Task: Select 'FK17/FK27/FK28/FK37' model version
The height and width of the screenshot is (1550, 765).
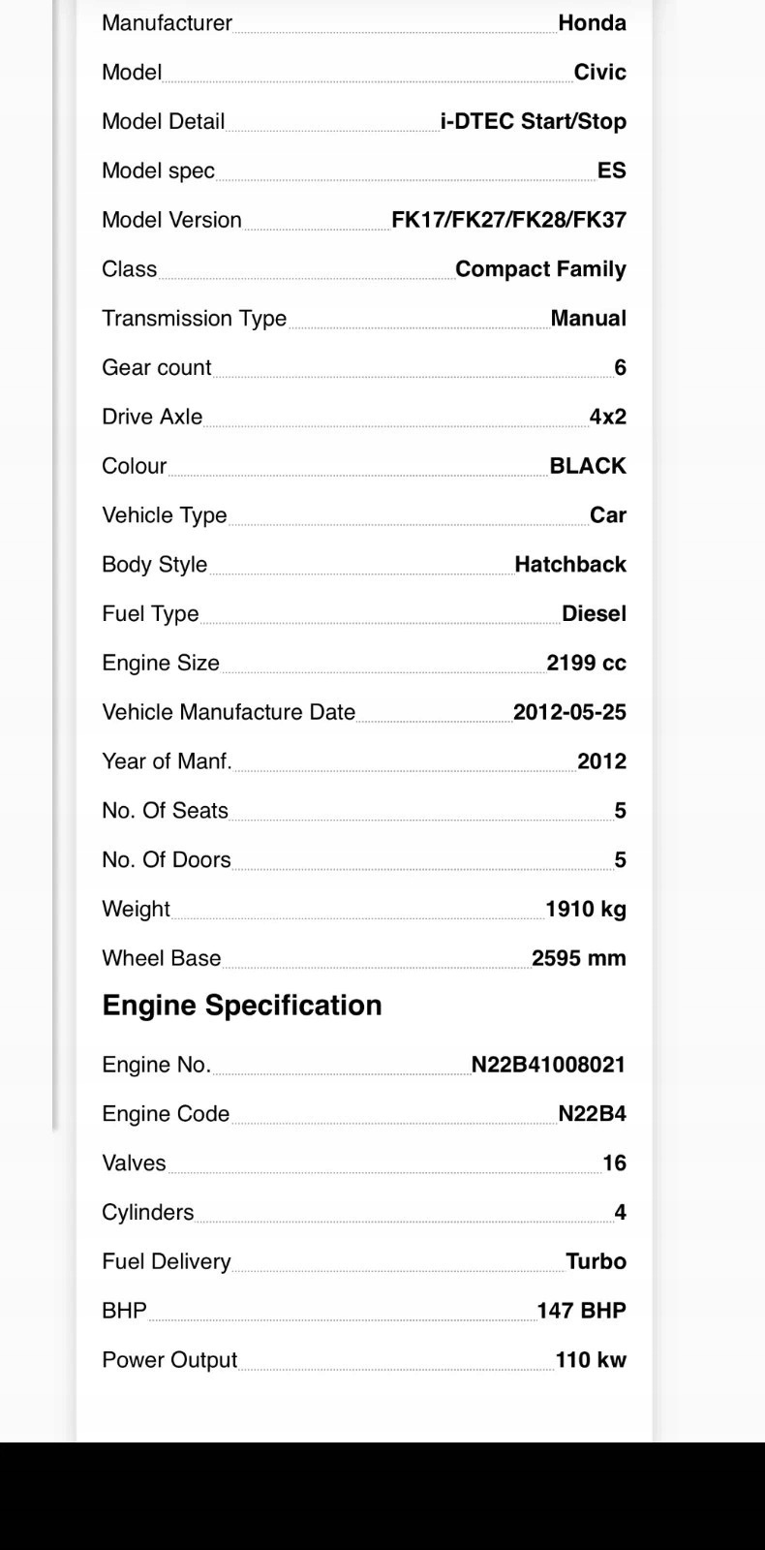Action: 508,221
